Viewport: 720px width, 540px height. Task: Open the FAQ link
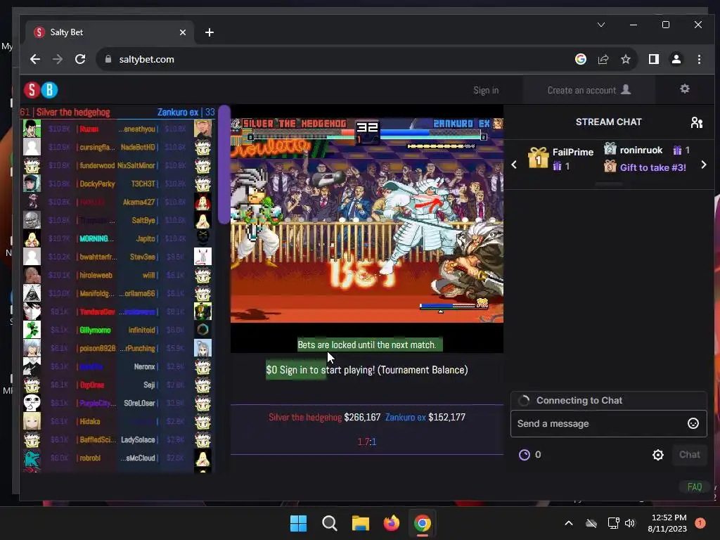click(694, 487)
